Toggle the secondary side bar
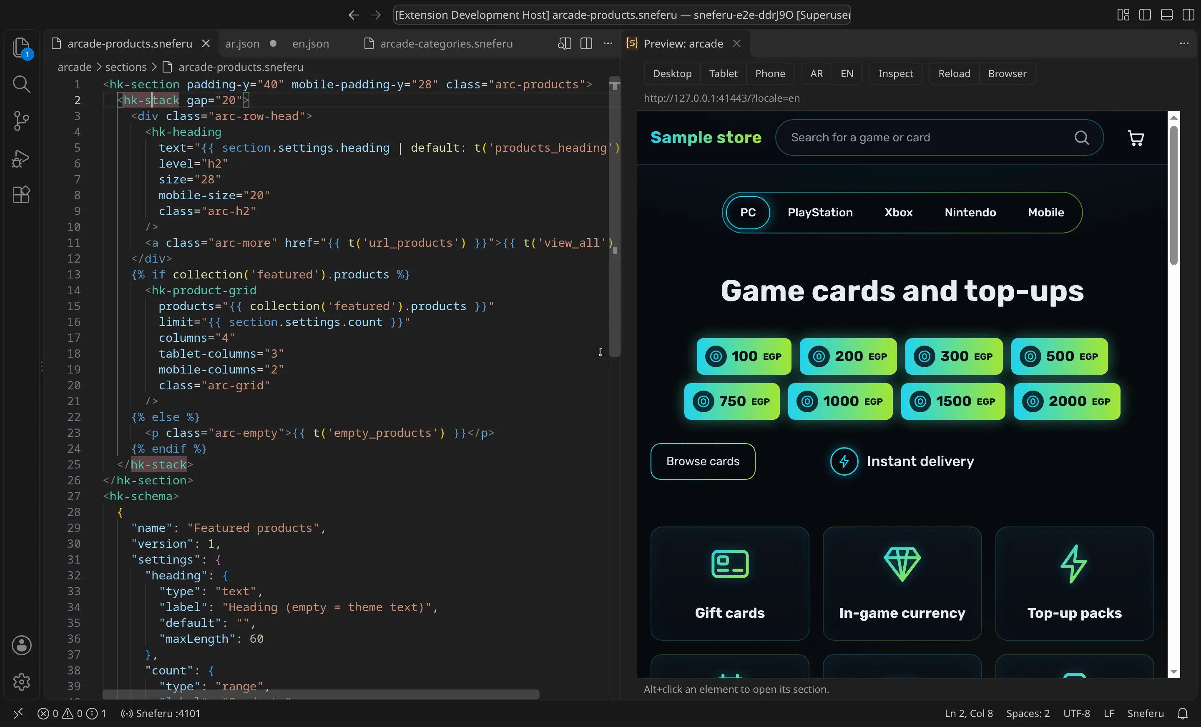 [1188, 15]
